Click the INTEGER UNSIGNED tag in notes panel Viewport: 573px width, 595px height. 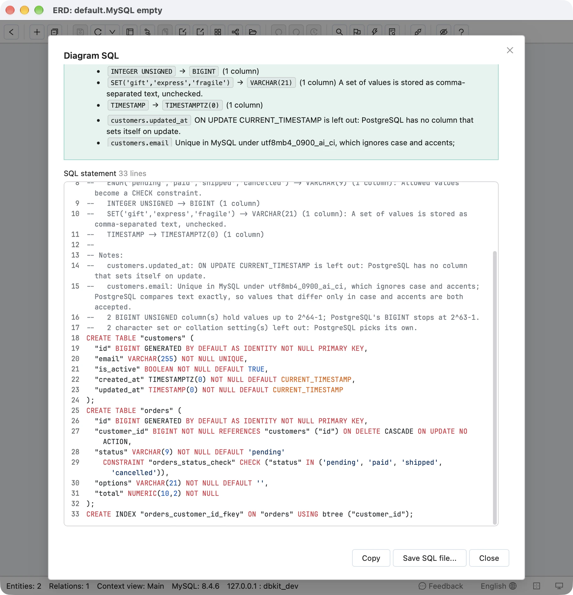pyautogui.click(x=142, y=71)
